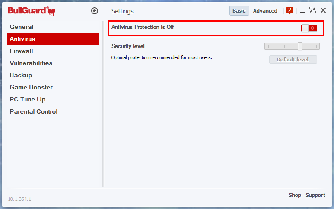
Task: Close the BullGuard settings window
Action: (323, 10)
